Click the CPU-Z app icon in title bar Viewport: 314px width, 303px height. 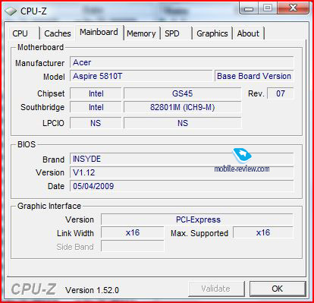(x=11, y=11)
